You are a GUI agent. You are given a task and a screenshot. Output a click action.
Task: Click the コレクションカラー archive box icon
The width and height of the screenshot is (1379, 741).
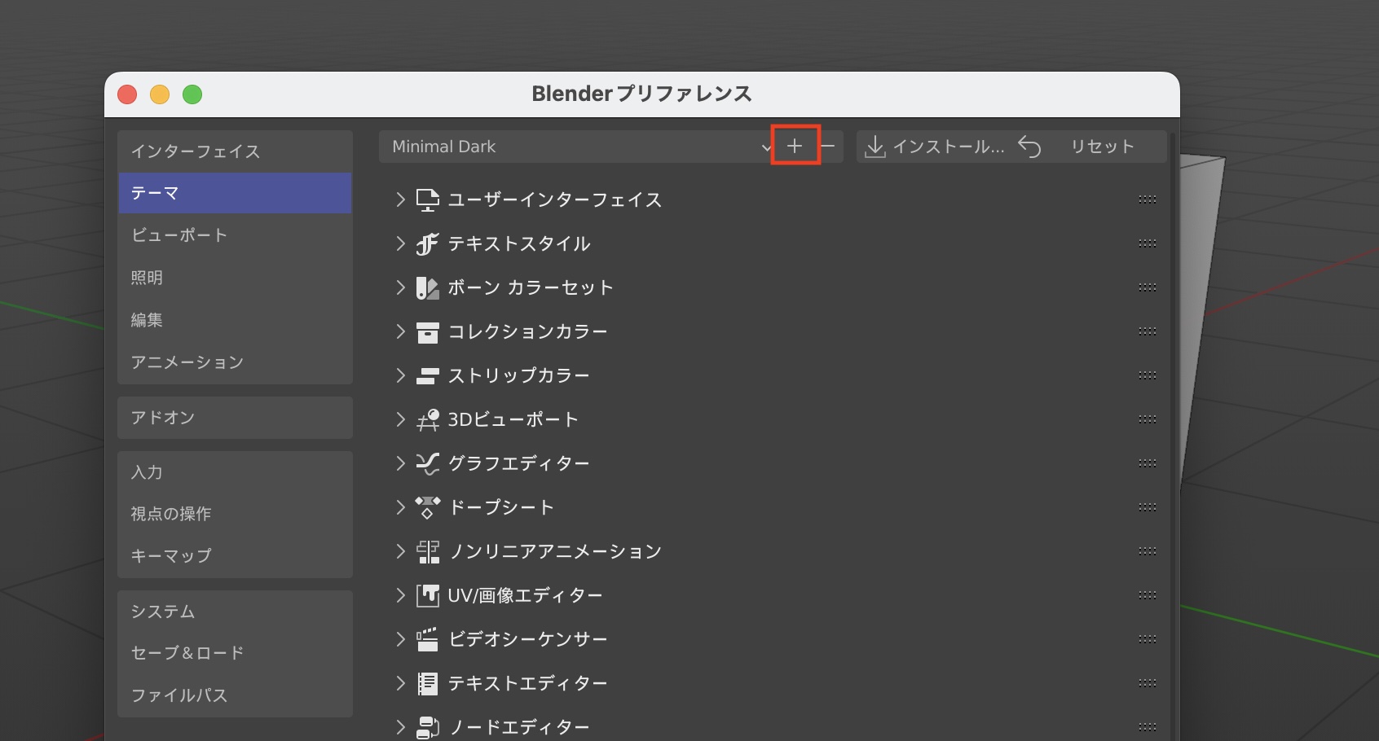point(427,332)
